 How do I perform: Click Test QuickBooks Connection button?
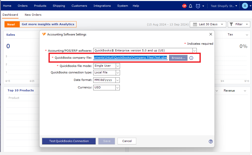click(x=69, y=141)
